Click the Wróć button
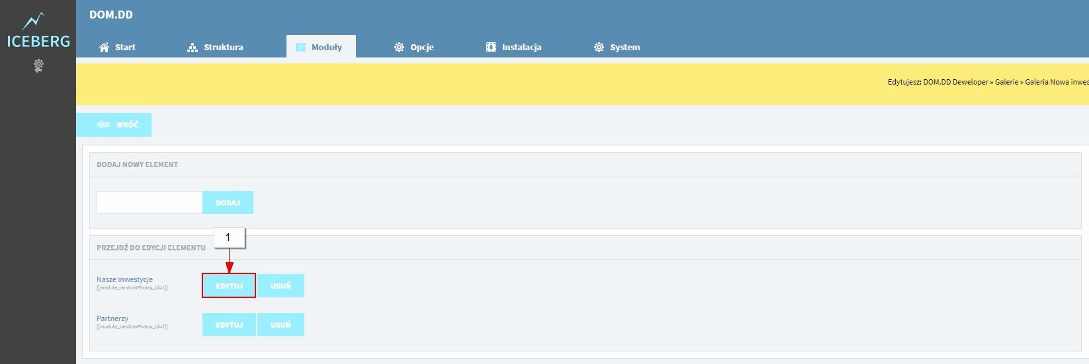This screenshot has width=1089, height=364. click(114, 124)
